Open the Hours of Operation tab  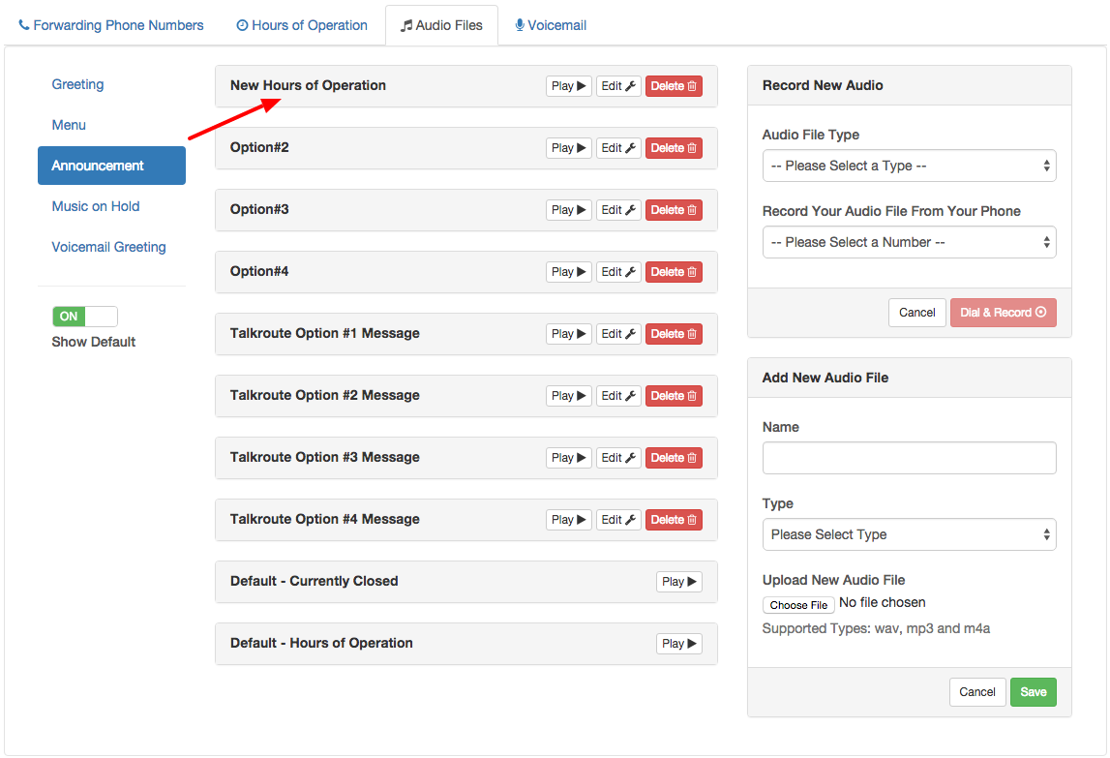301,24
